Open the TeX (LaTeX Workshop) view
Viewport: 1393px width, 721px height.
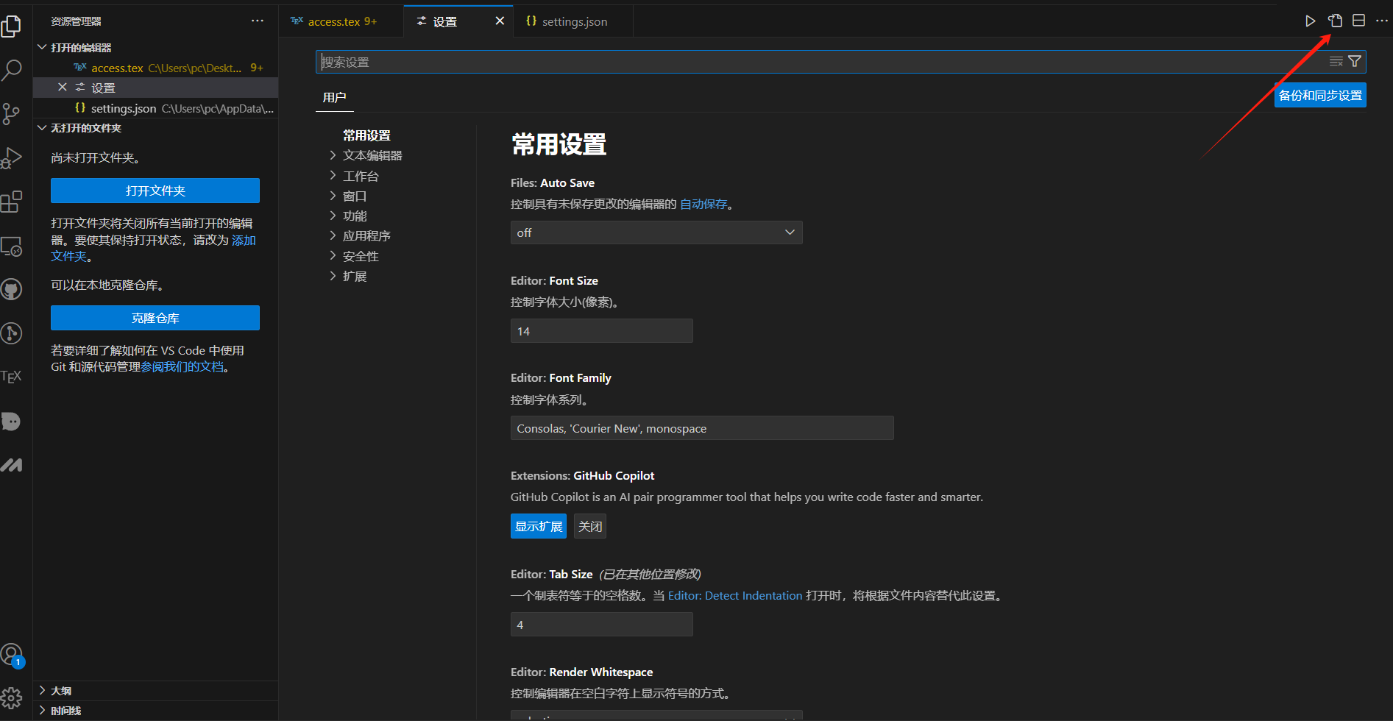(x=12, y=377)
